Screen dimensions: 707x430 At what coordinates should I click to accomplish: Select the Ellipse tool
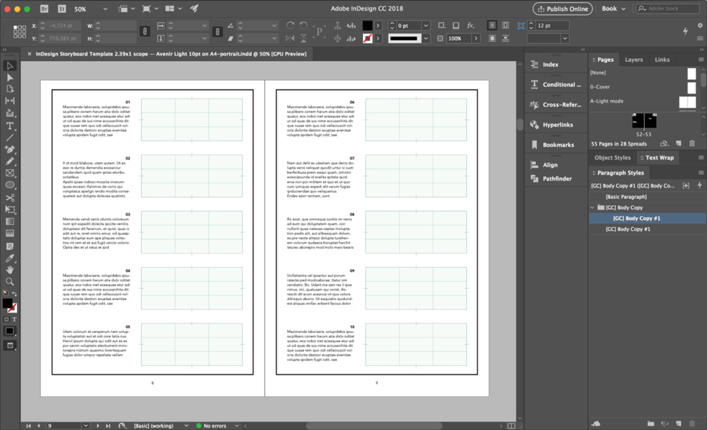tap(9, 185)
